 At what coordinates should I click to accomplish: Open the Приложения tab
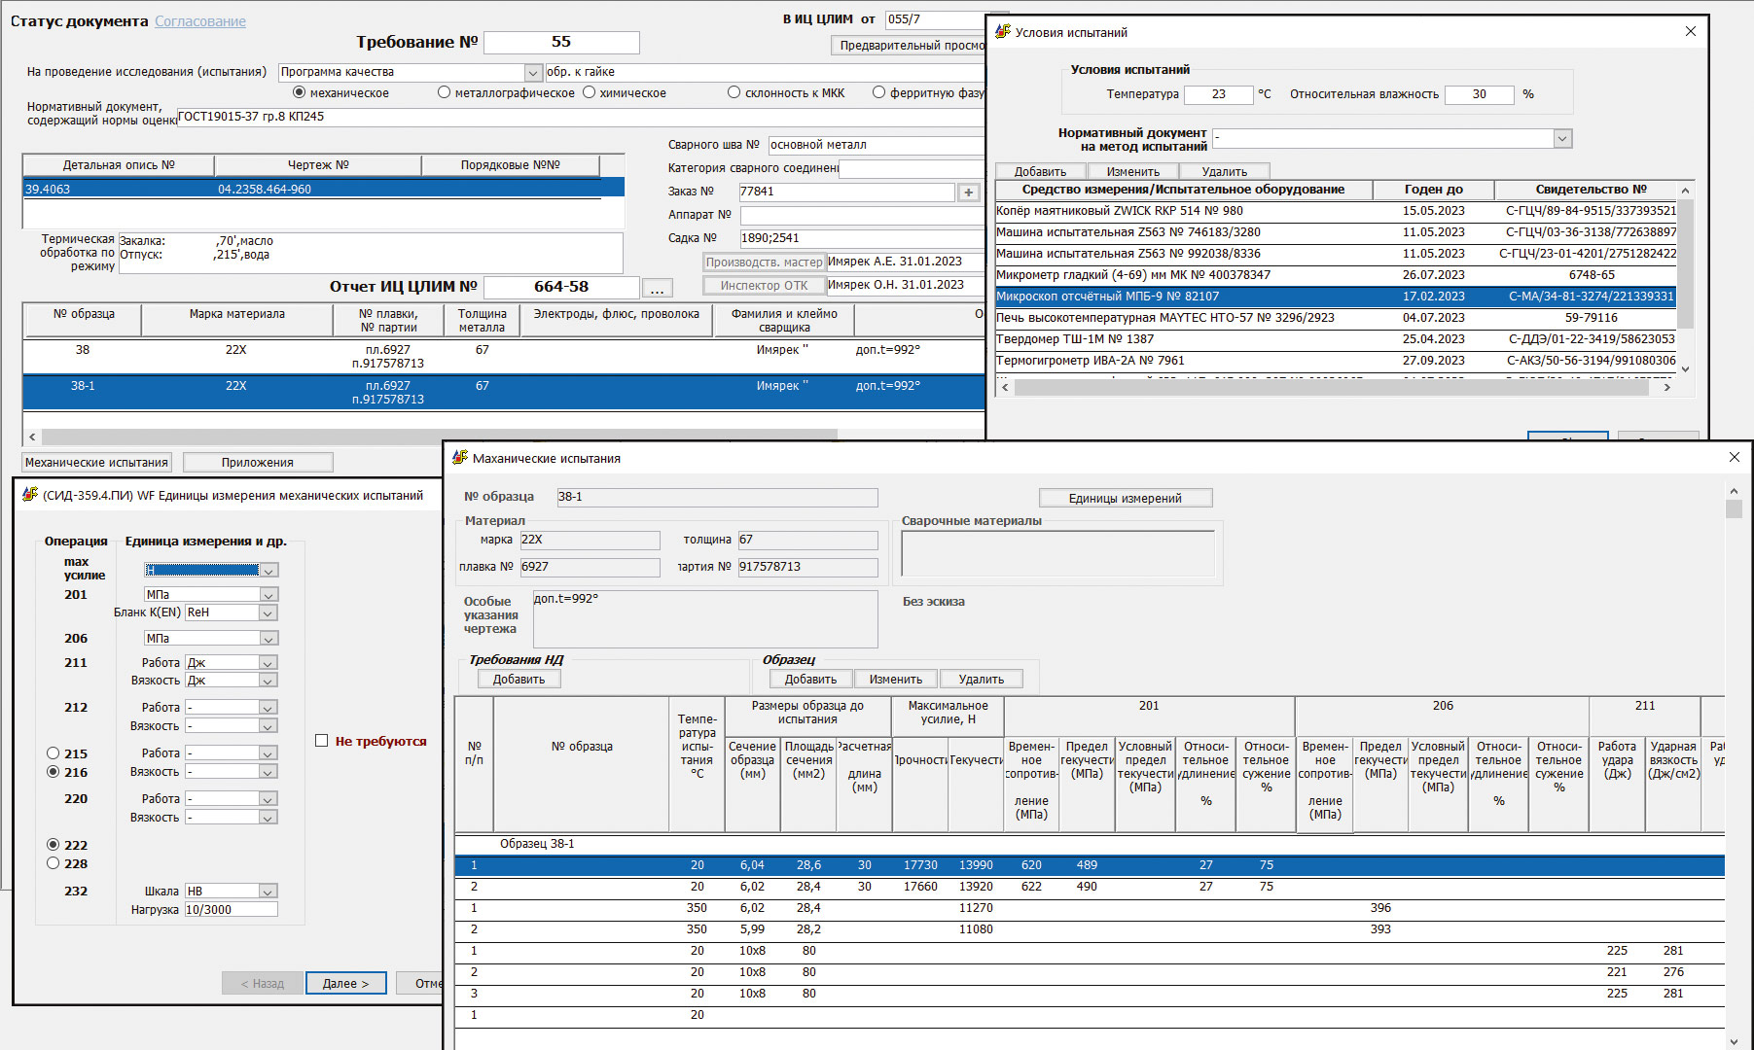(258, 463)
